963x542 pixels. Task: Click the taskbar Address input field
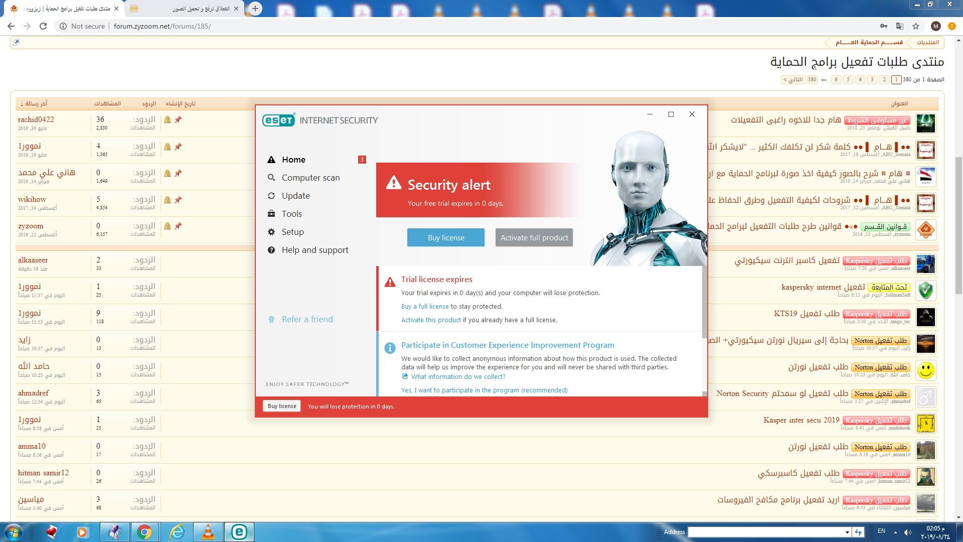(x=765, y=532)
